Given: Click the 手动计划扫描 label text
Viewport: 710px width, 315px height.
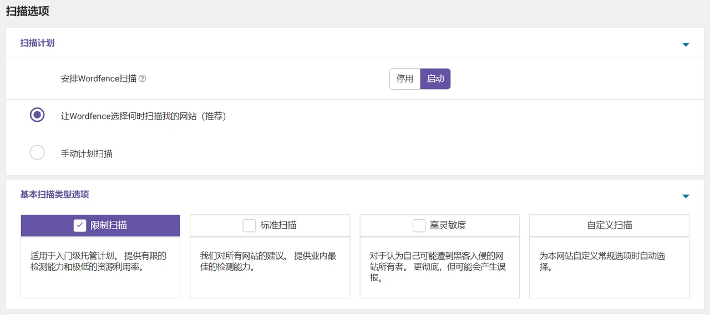Looking at the screenshot, I should (x=87, y=153).
